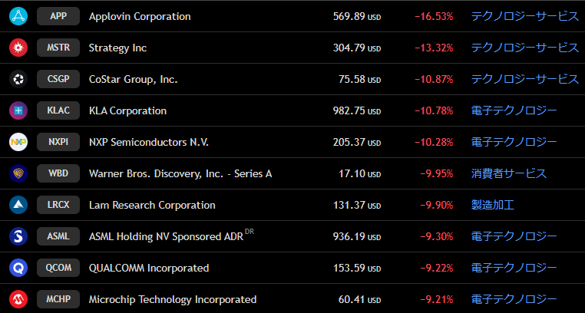This screenshot has height=313, width=585.
Task: Select the KLAC ticker badge
Action: 58,110
